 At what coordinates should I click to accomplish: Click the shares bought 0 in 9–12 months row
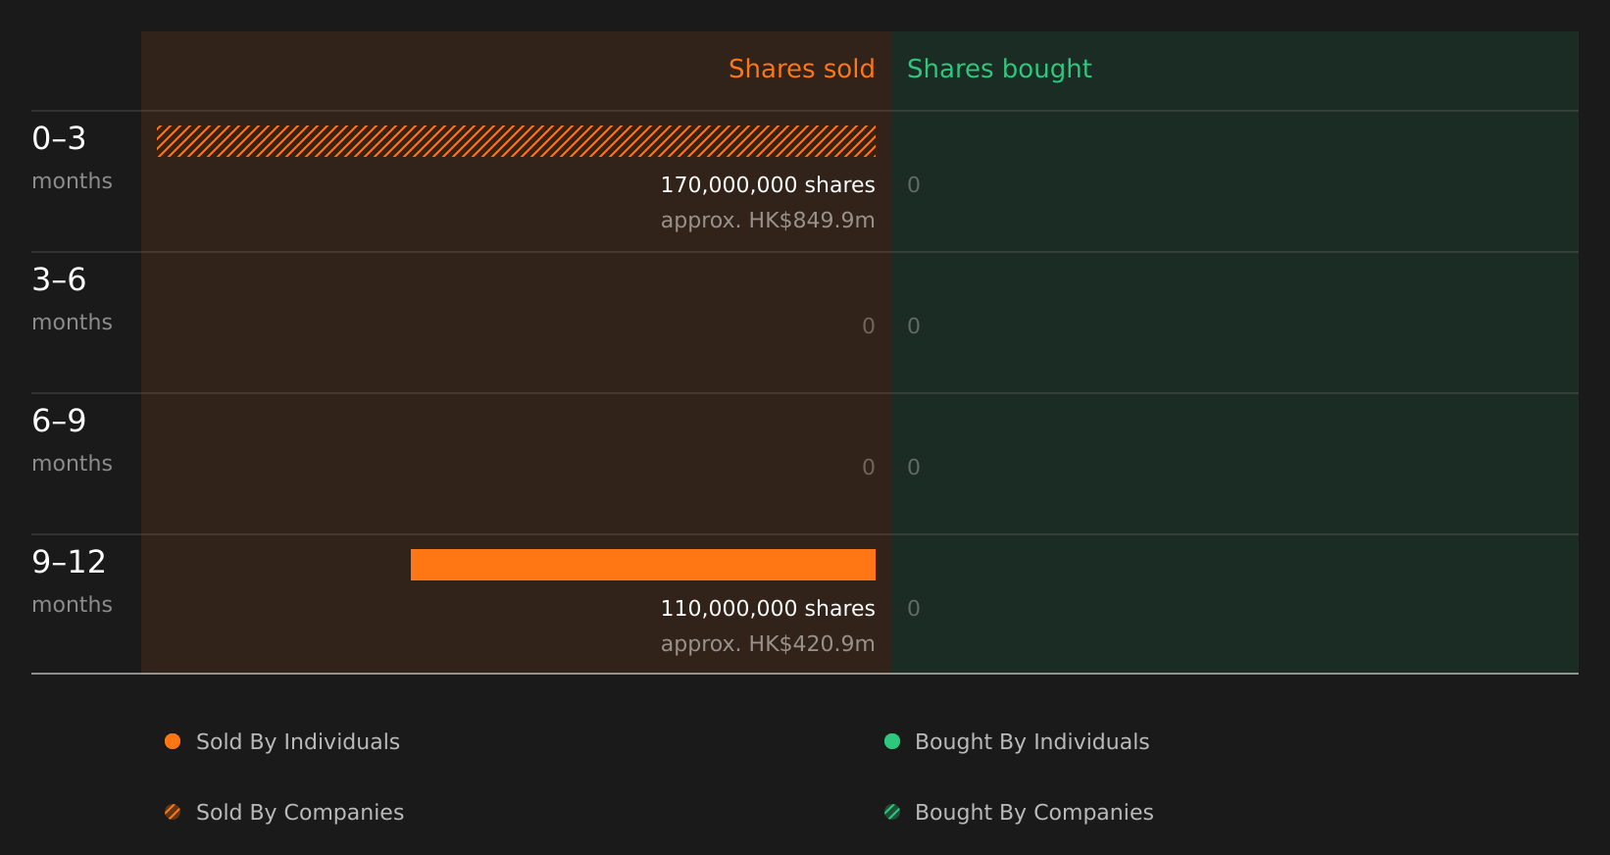tap(914, 609)
